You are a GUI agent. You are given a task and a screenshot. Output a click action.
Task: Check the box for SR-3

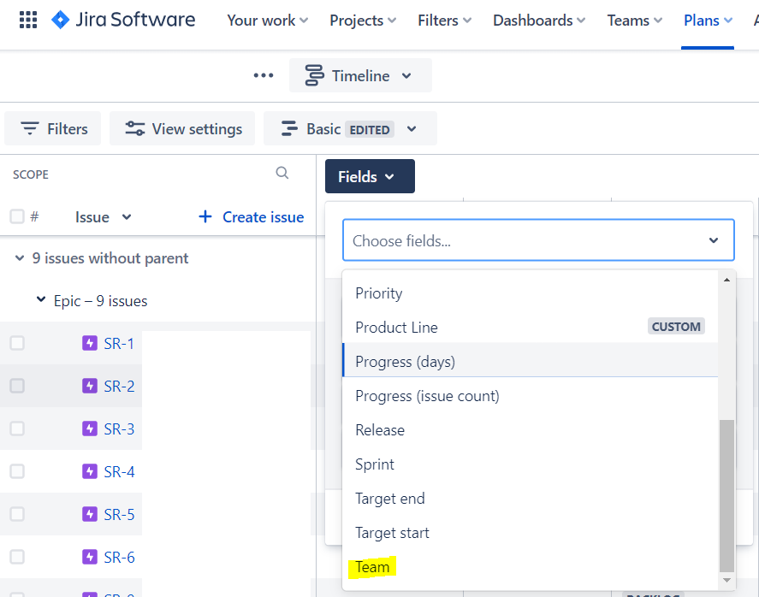[17, 429]
